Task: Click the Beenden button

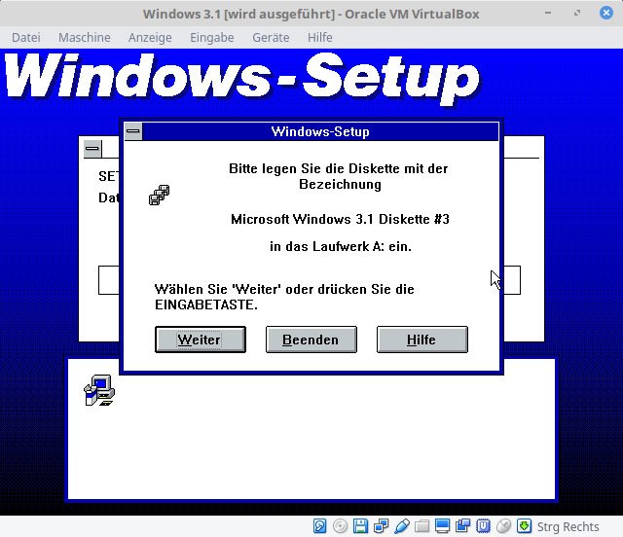Action: click(x=311, y=340)
